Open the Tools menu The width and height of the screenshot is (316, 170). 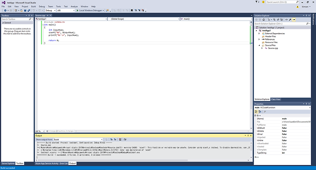[x=58, y=7]
